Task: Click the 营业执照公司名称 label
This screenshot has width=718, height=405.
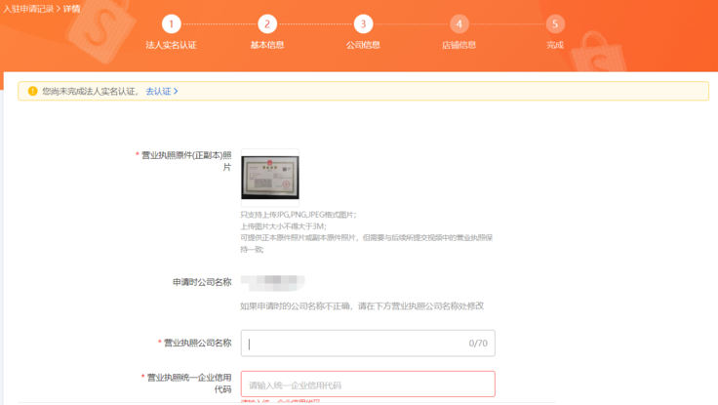Action: tap(197, 343)
